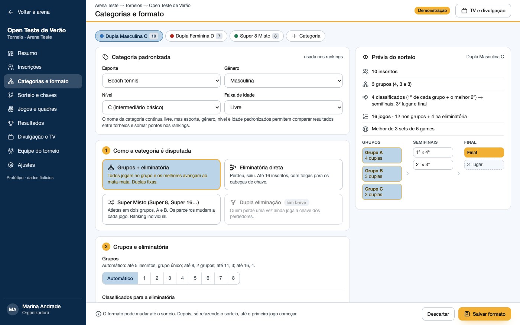Click the Divulgação e TV television icon
Image resolution: width=520 pixels, height=325 pixels.
tap(11, 137)
